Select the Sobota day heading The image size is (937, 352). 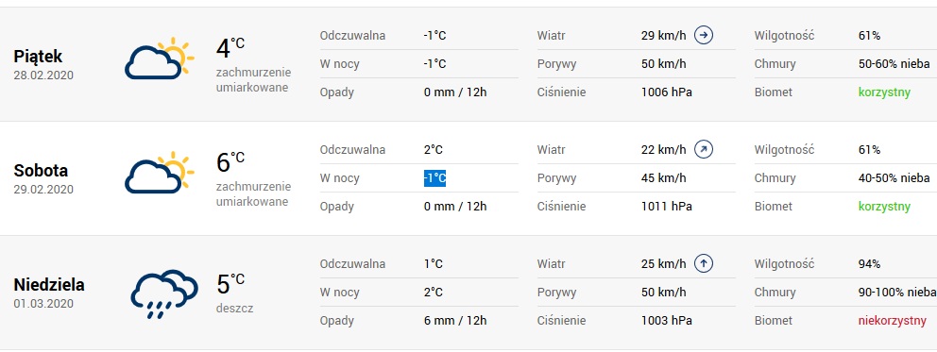pyautogui.click(x=41, y=171)
